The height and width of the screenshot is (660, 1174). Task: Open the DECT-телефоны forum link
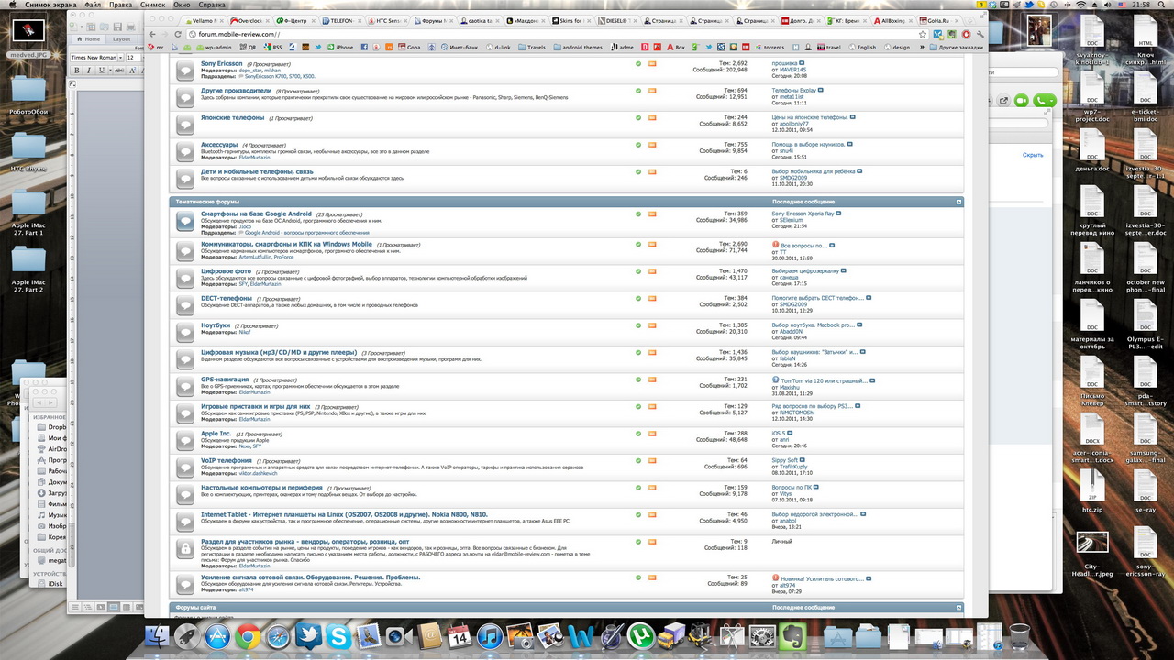[227, 298]
